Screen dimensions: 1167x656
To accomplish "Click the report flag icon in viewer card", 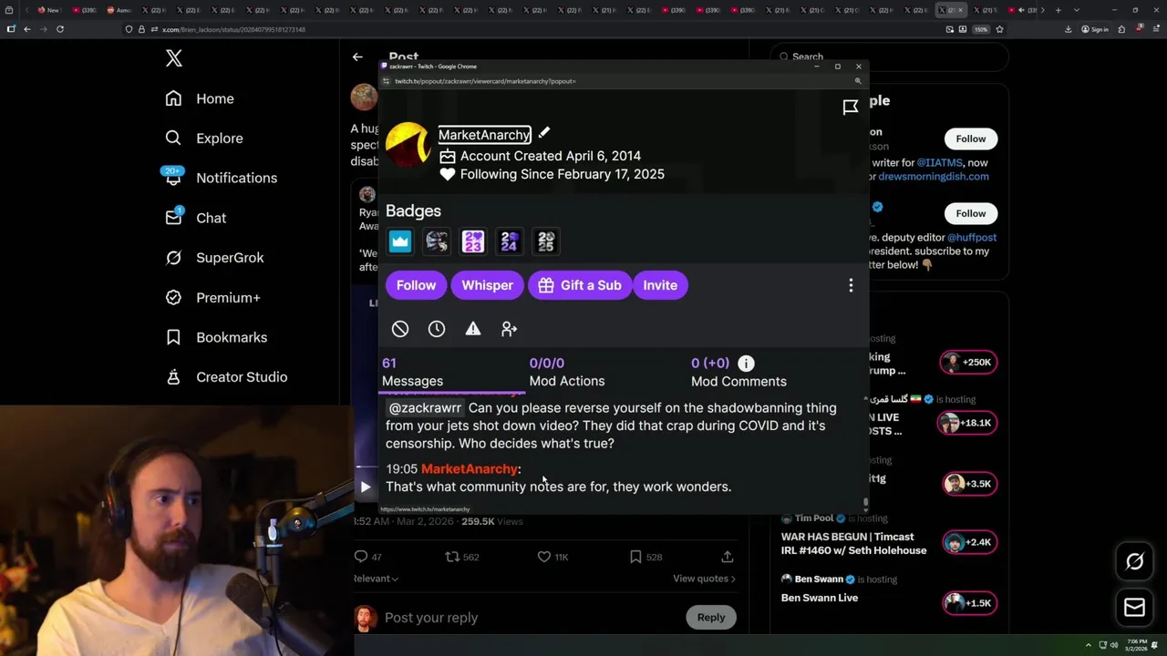I will pyautogui.click(x=851, y=108).
